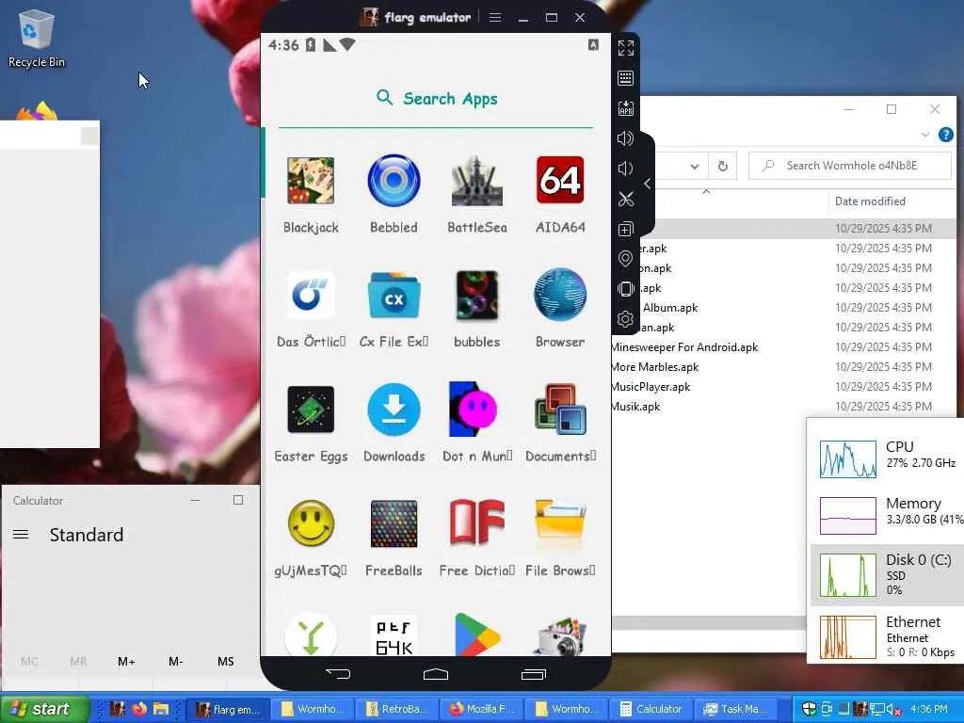Launch the bubbles app
Screen dimensions: 964x723
click(x=476, y=295)
